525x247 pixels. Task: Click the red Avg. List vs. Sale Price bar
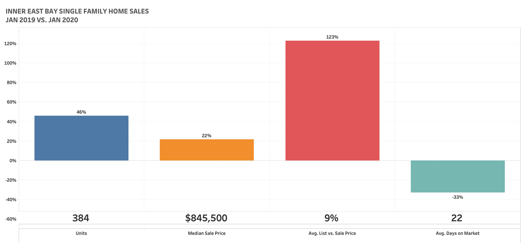(332, 100)
